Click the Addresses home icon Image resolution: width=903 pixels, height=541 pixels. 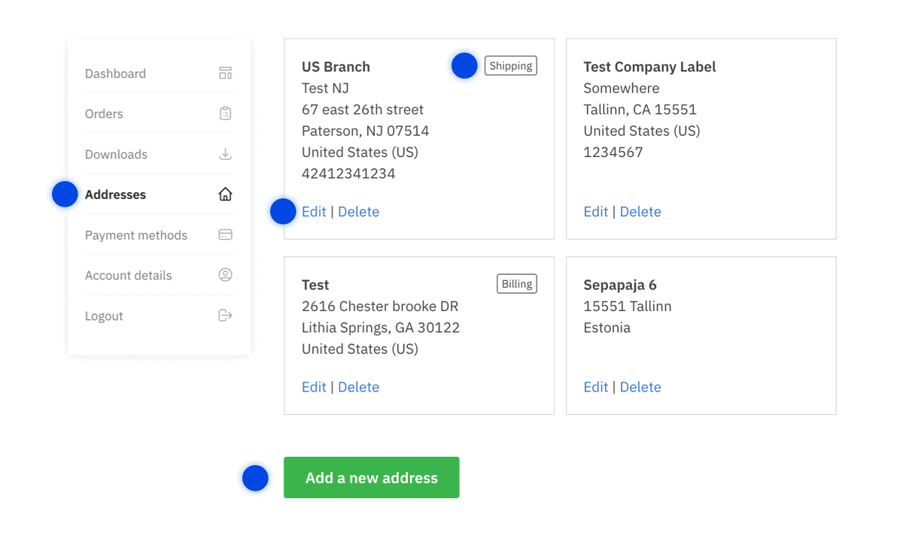click(225, 194)
